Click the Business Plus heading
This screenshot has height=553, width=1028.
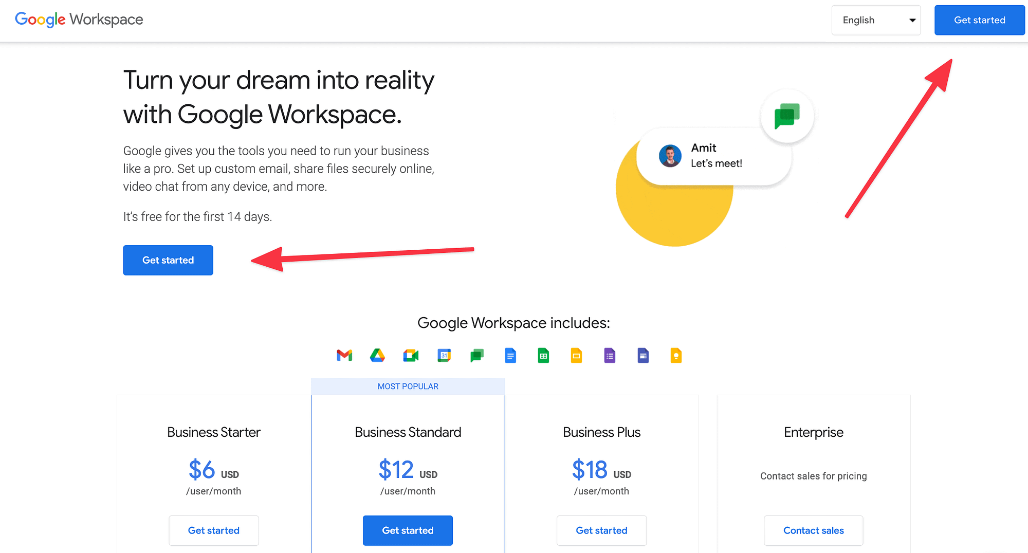pos(601,432)
